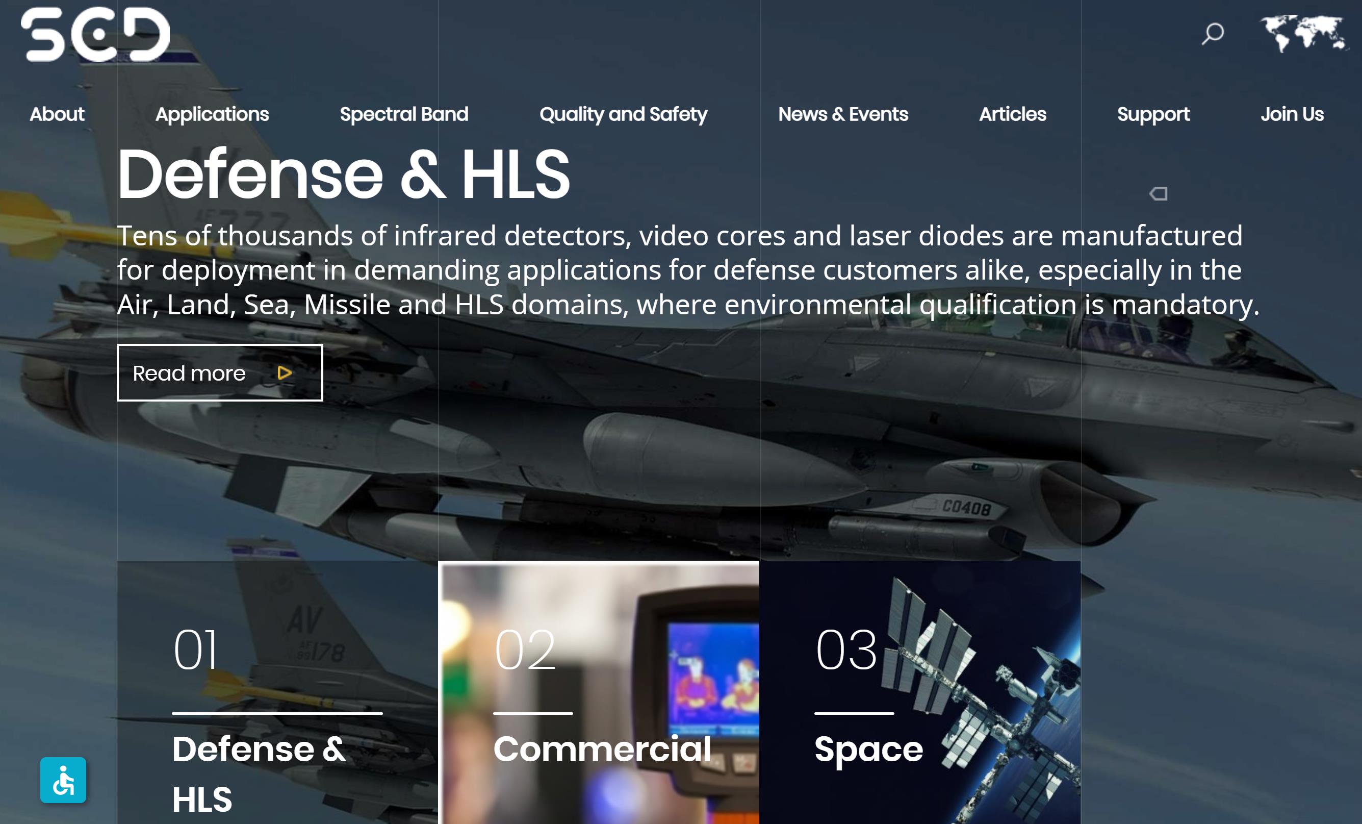
Task: Open the search magnifier icon
Action: 1213,33
